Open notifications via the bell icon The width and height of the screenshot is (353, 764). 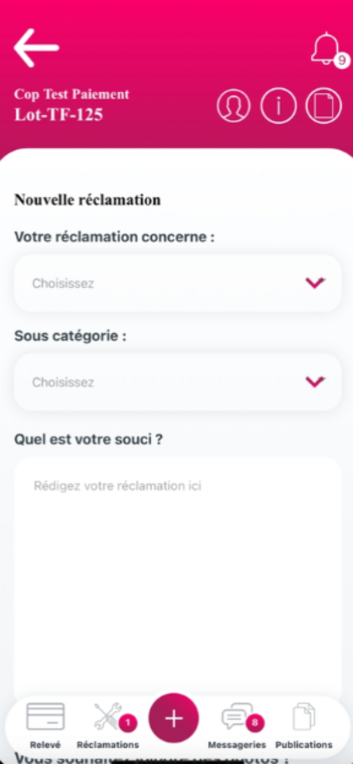pyautogui.click(x=325, y=48)
